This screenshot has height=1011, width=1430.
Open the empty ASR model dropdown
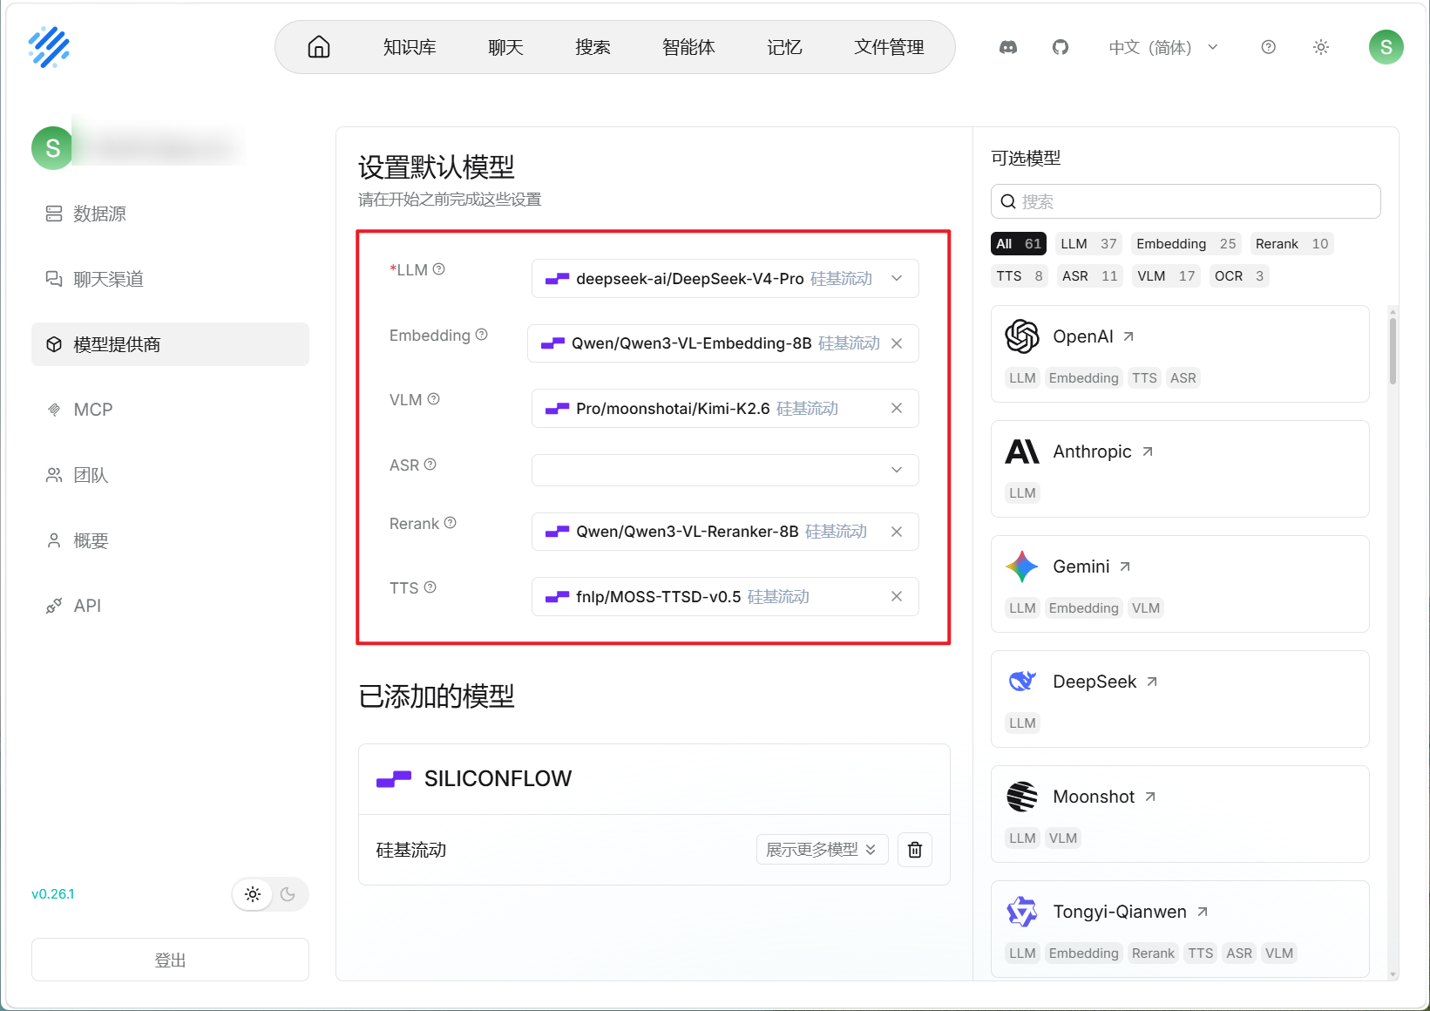[725, 470]
